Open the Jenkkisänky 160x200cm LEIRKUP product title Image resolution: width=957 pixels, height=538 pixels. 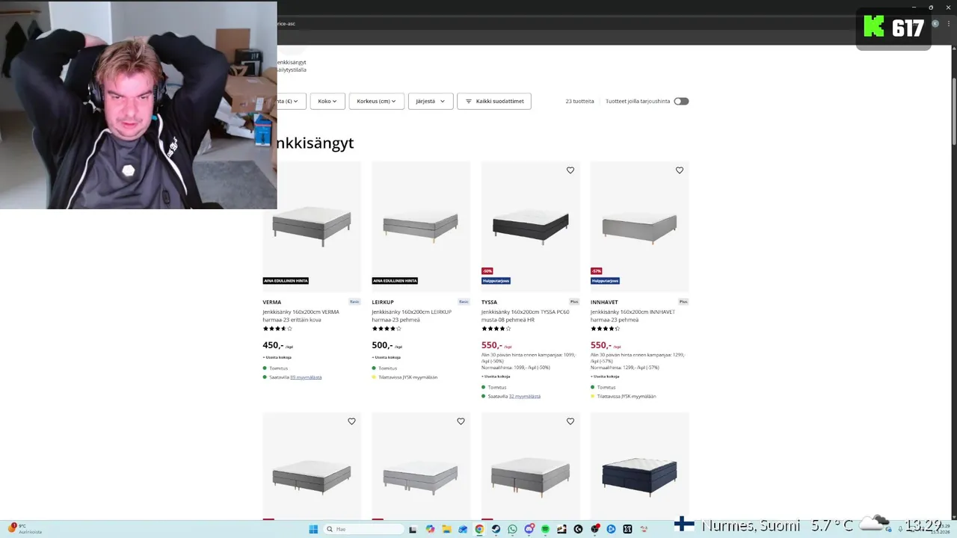pyautogui.click(x=411, y=315)
